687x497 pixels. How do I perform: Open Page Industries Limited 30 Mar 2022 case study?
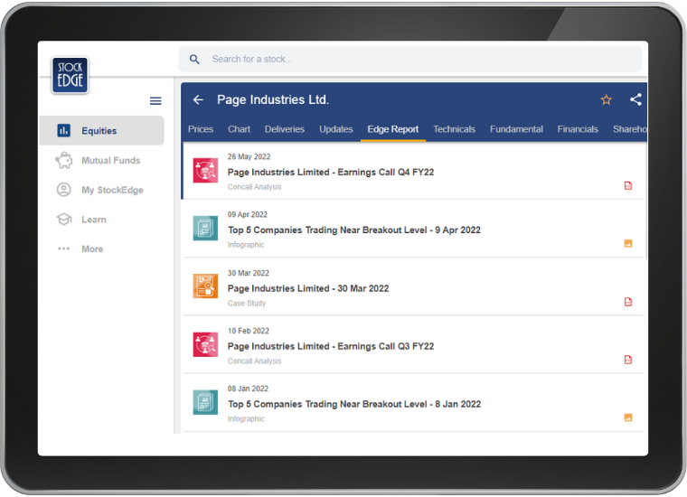click(x=413, y=287)
